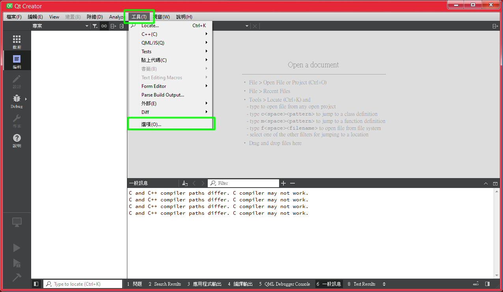
Task: Switch to the Edit mode icon
Action: point(17,61)
